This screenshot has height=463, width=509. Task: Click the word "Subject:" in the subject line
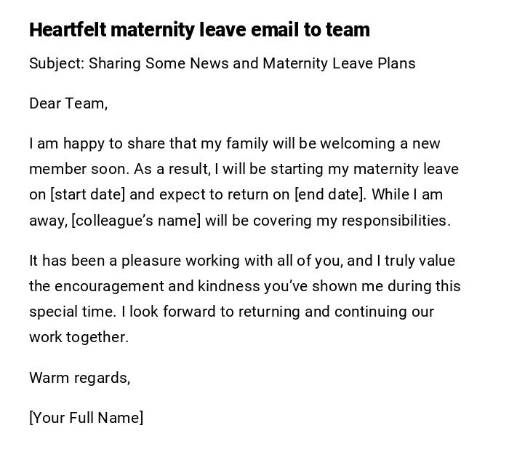(x=57, y=63)
